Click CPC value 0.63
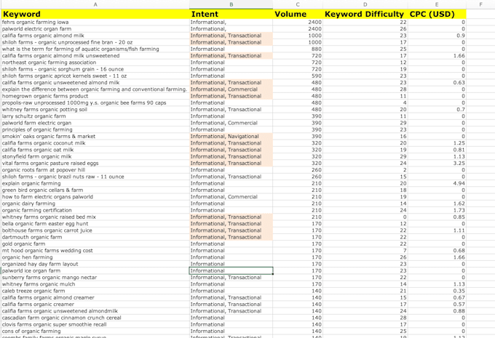This screenshot has height=338, width=495. [x=437, y=83]
